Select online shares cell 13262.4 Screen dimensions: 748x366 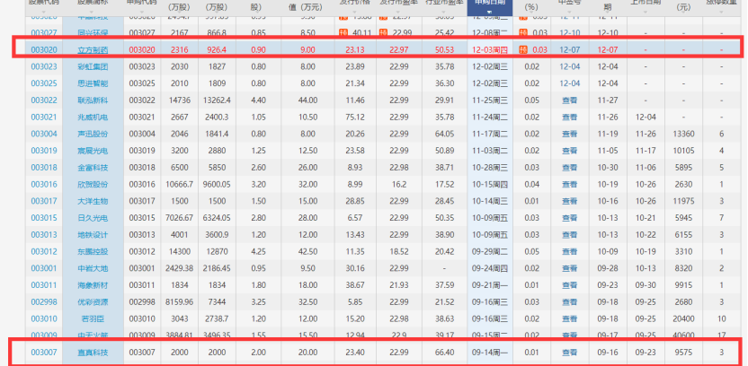pyautogui.click(x=217, y=100)
